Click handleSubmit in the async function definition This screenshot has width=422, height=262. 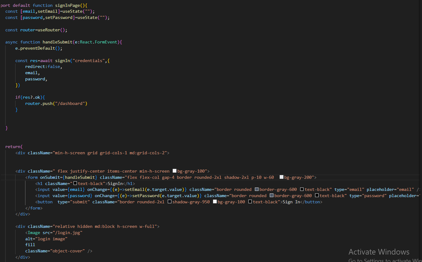[x=57, y=42]
